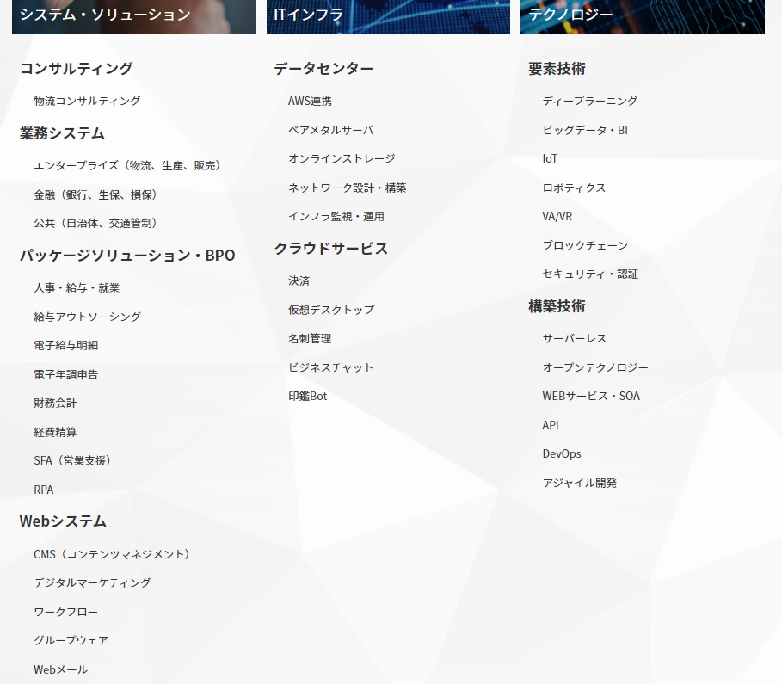
Task: Open オープンテクノロジー link
Action: [x=595, y=367]
